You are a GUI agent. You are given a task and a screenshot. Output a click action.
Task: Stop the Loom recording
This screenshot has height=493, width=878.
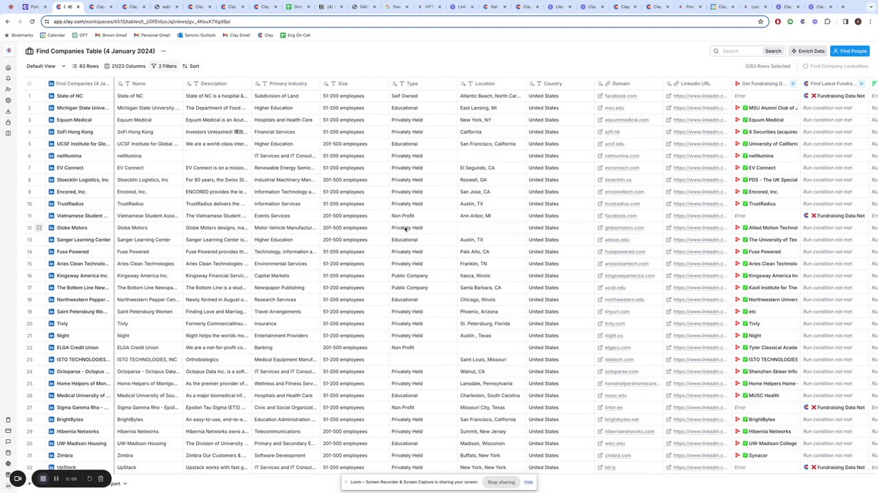pyautogui.click(x=43, y=479)
